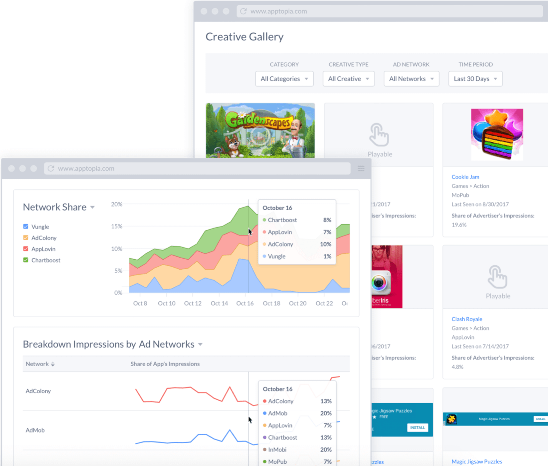Click Network column header
548x466 pixels.
coord(37,364)
